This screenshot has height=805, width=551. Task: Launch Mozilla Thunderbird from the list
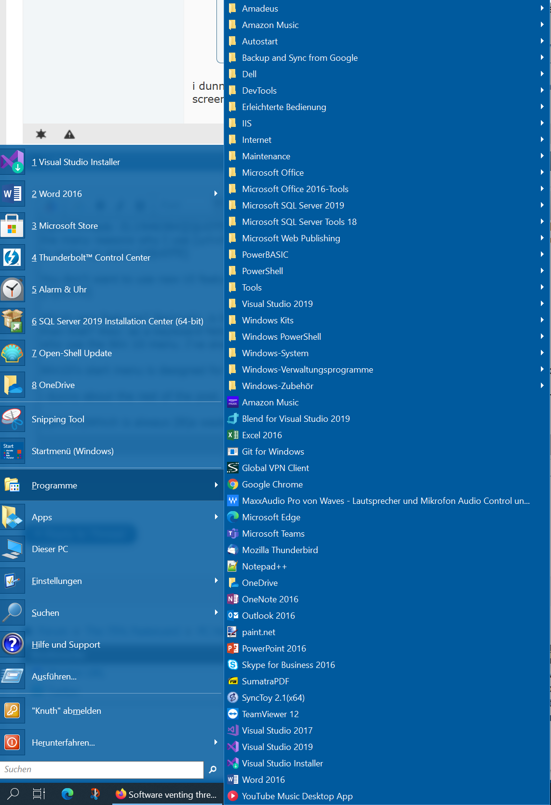[x=387, y=550]
